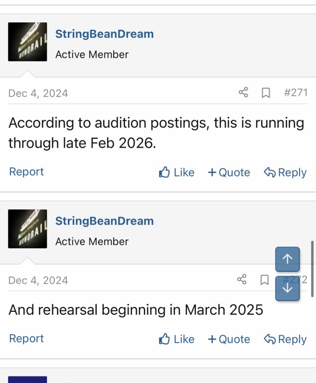Bookmark post #271
The height and width of the screenshot is (383, 316).
[x=266, y=93]
